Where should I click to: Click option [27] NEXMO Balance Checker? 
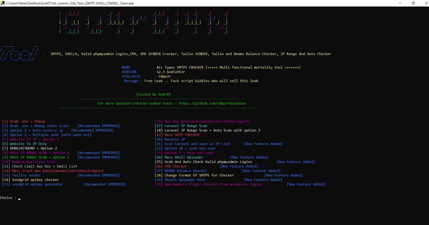(181, 171)
